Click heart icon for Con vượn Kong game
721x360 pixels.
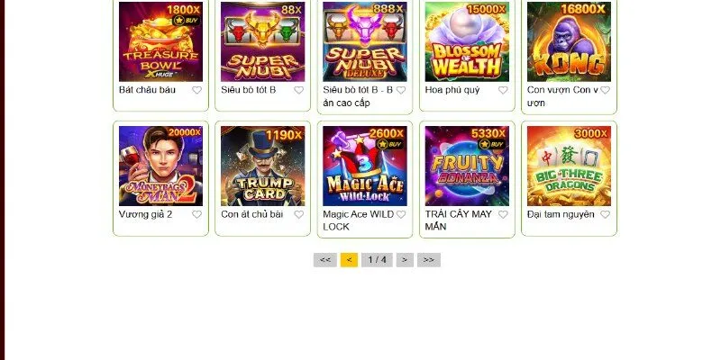click(605, 90)
